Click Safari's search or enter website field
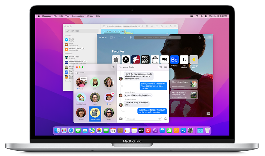 point(157,38)
